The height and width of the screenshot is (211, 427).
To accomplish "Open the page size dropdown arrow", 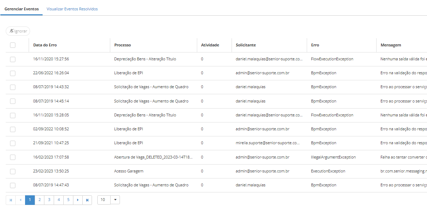I will (x=115, y=200).
